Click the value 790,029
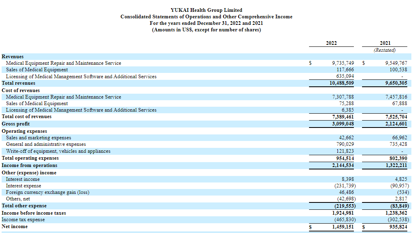The image size is (413, 233). 345,144
